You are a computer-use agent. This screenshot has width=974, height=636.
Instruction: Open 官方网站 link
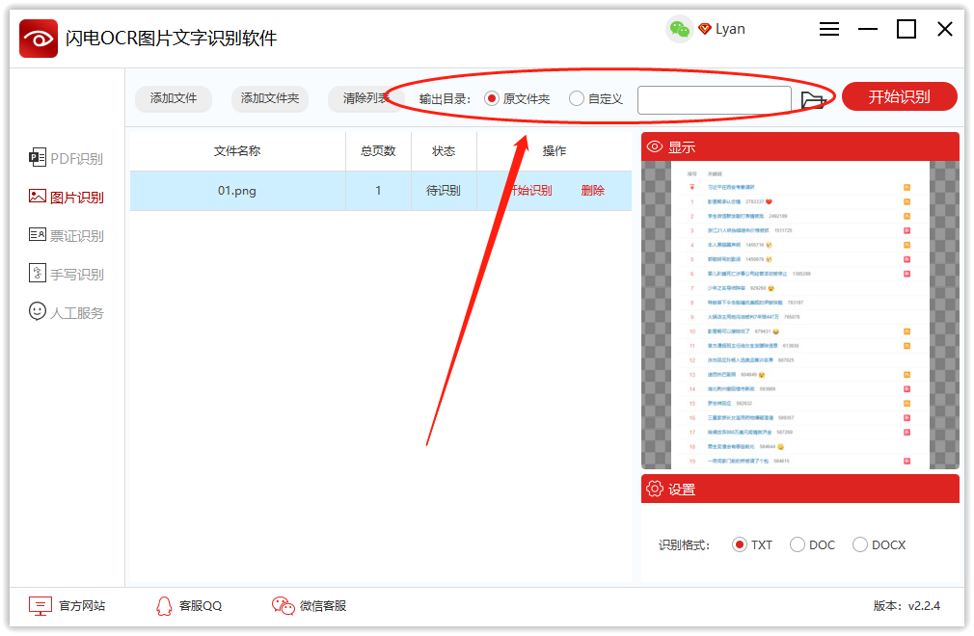(68, 605)
